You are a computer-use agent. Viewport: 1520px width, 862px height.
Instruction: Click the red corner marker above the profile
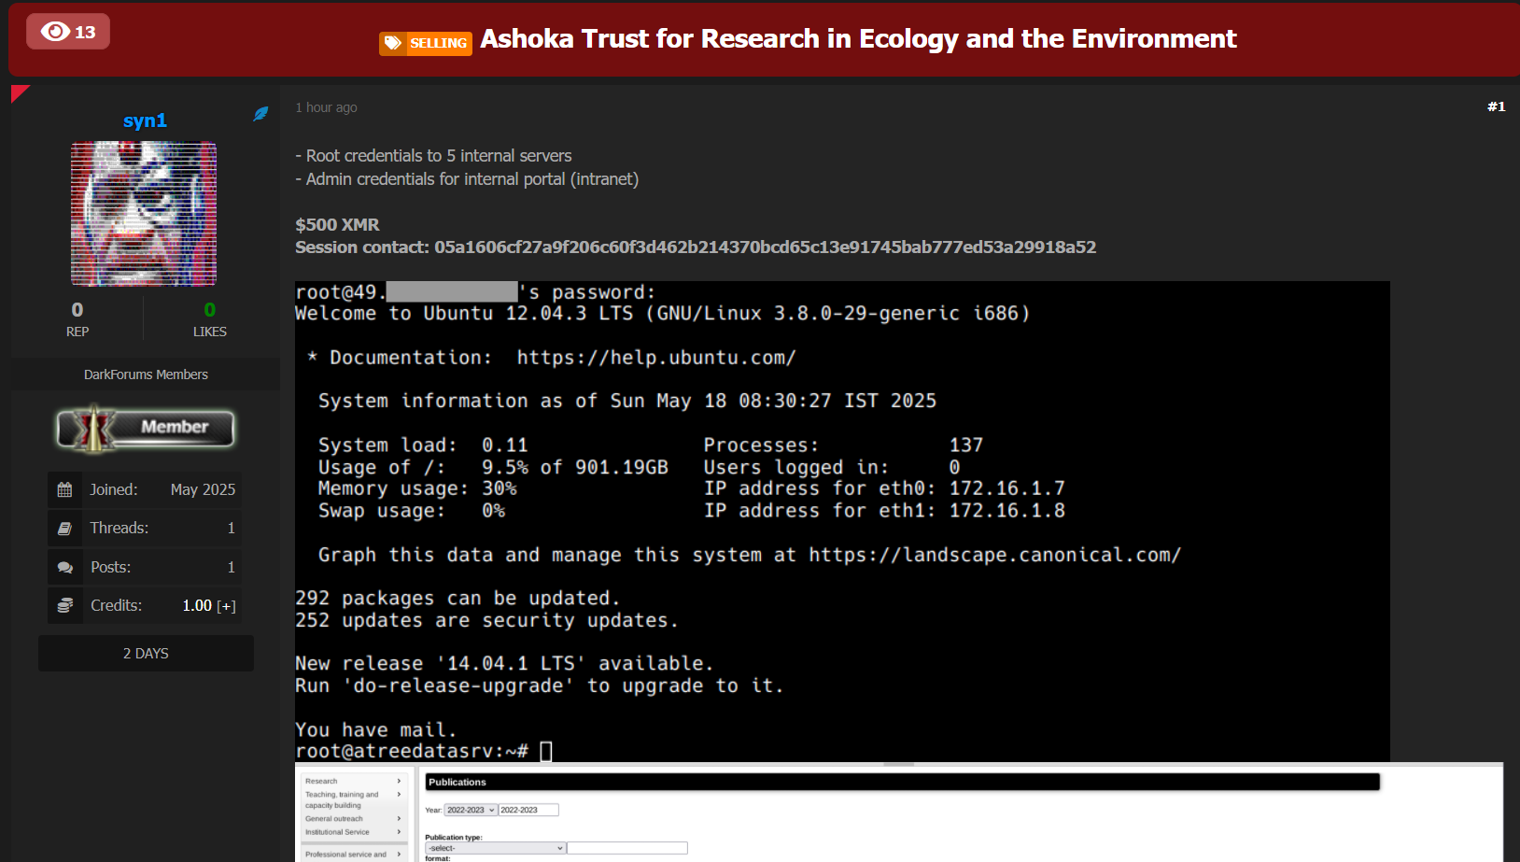[18, 92]
